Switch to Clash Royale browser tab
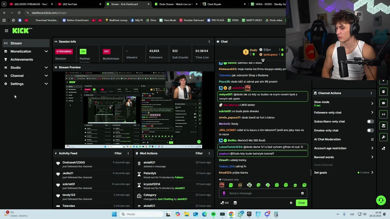390x219 pixels. coord(224,4)
